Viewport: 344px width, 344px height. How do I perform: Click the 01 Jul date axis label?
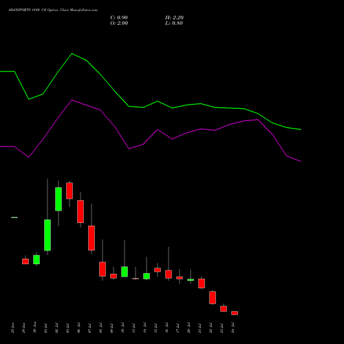click(46, 328)
